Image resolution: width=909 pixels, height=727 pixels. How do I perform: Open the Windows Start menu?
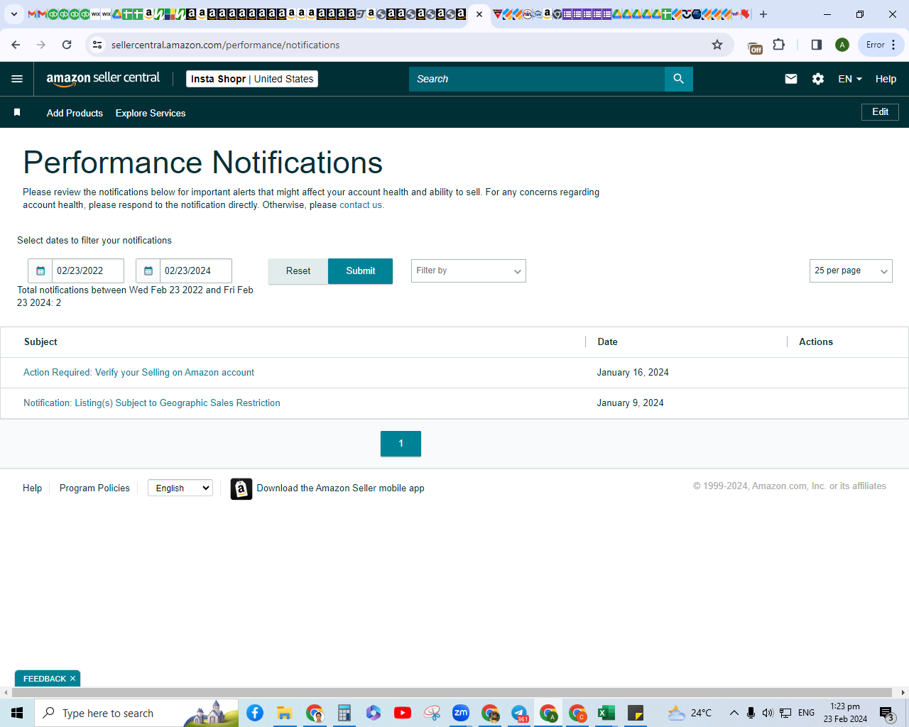coord(17,713)
